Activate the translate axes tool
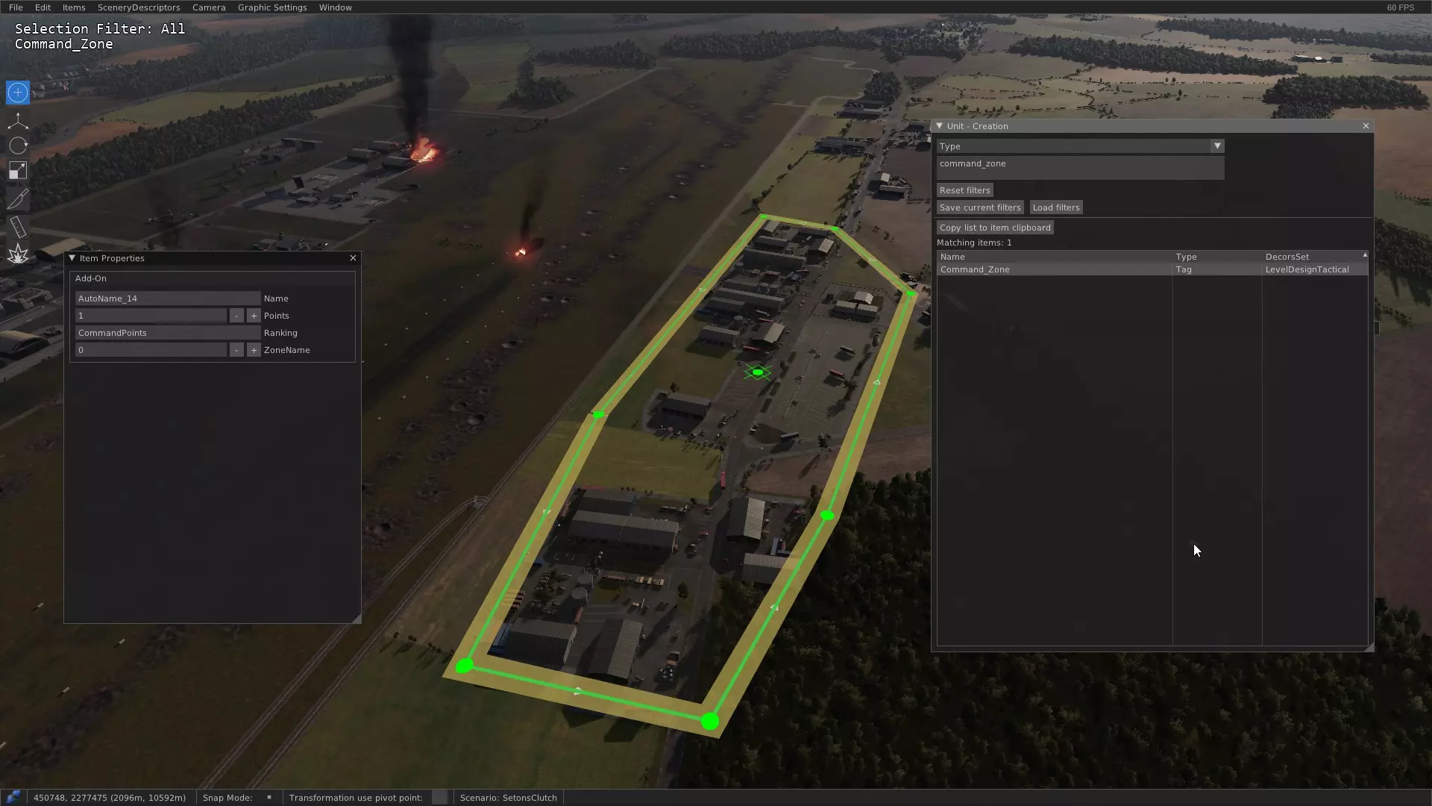The image size is (1432, 806). pos(18,121)
